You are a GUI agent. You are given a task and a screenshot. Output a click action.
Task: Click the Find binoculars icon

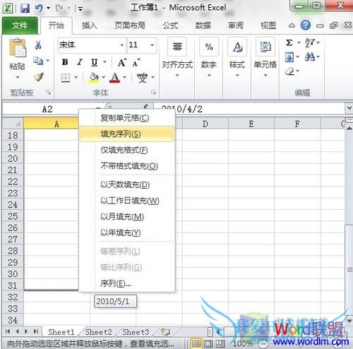pyautogui.click(x=310, y=57)
